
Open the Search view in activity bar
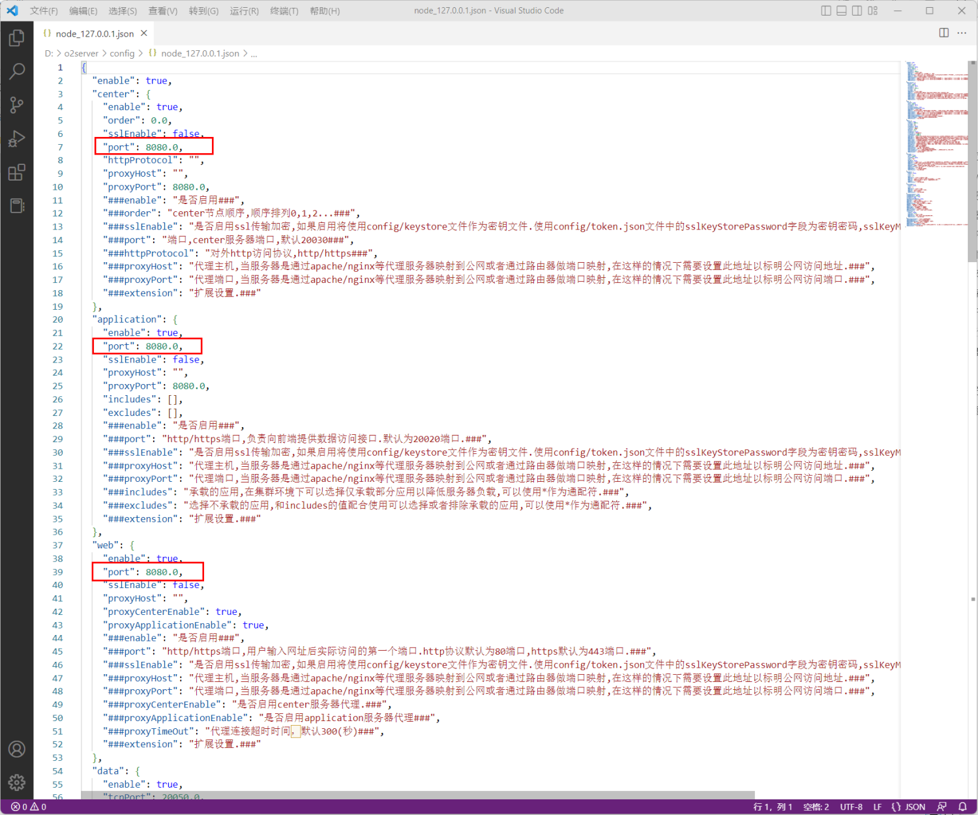pos(17,71)
